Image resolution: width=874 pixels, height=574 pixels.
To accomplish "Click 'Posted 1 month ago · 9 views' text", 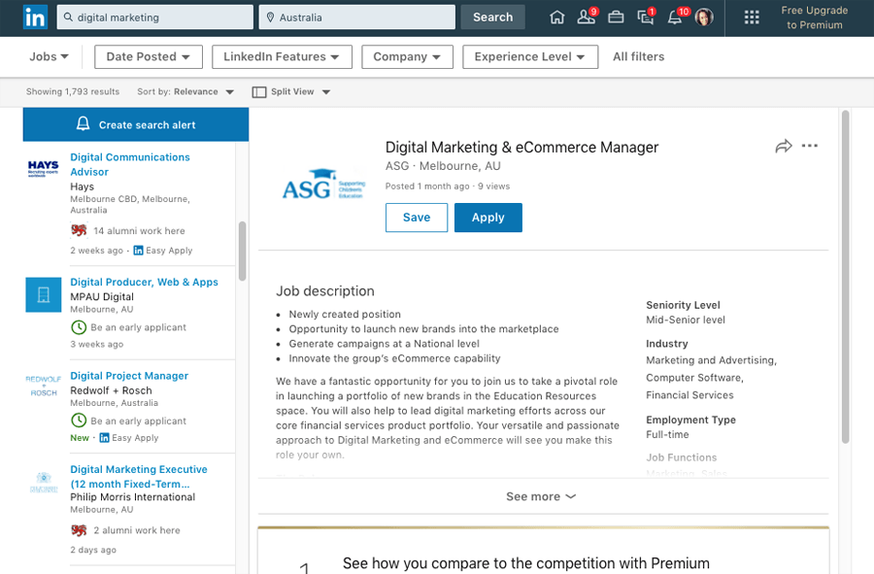I will click(x=447, y=186).
